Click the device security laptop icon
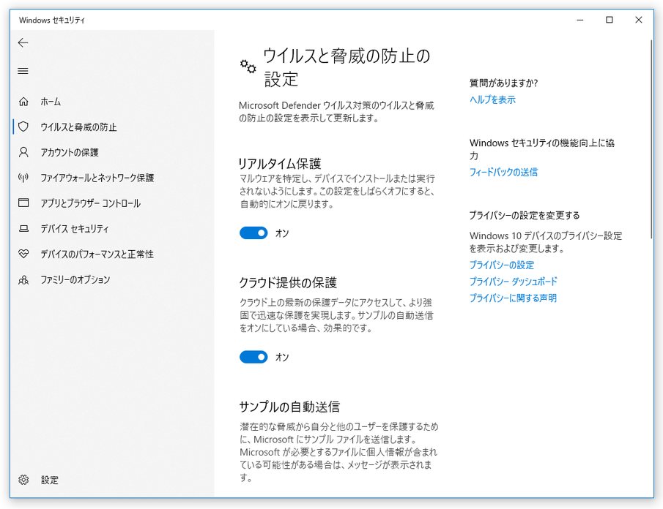 (x=23, y=228)
